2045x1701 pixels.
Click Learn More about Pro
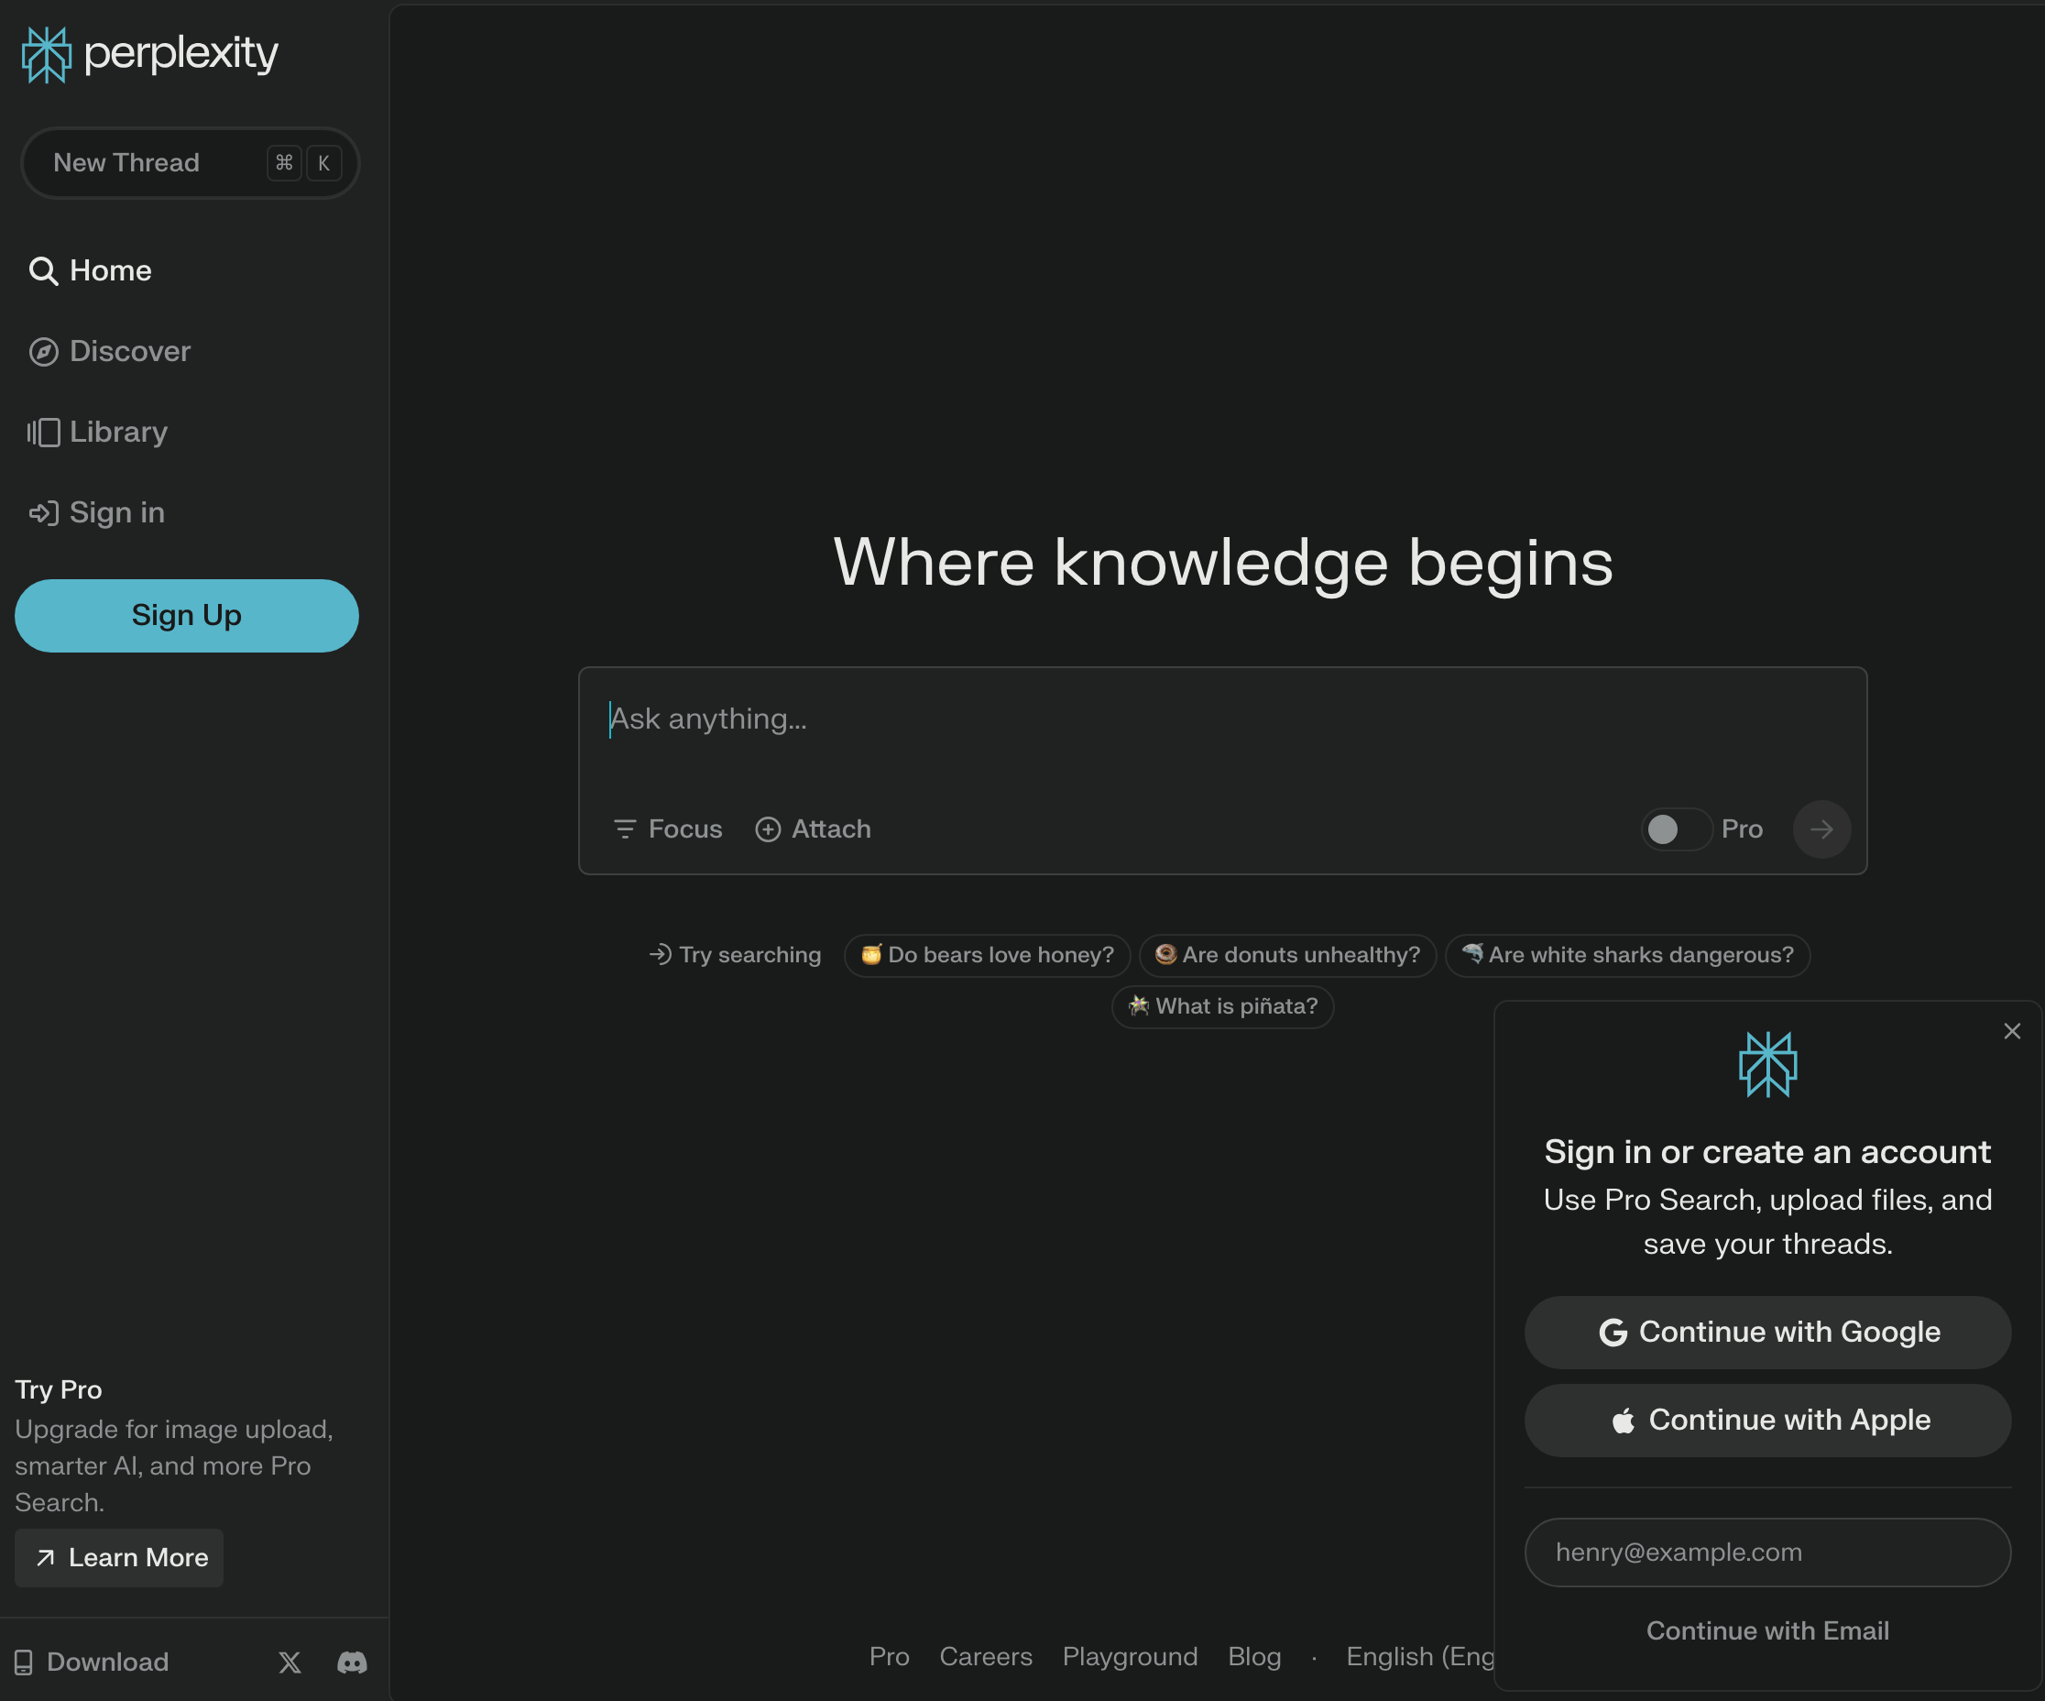coord(120,1558)
